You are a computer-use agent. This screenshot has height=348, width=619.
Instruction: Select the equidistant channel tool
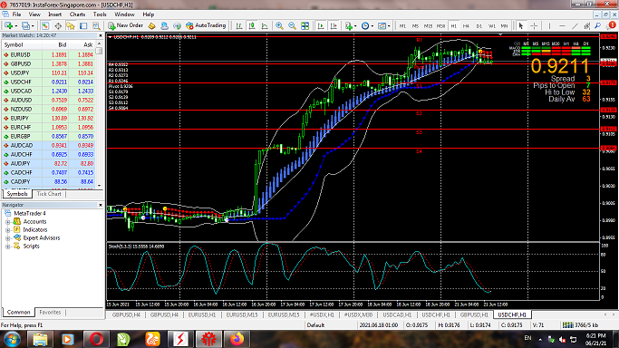pyautogui.click(x=587, y=25)
